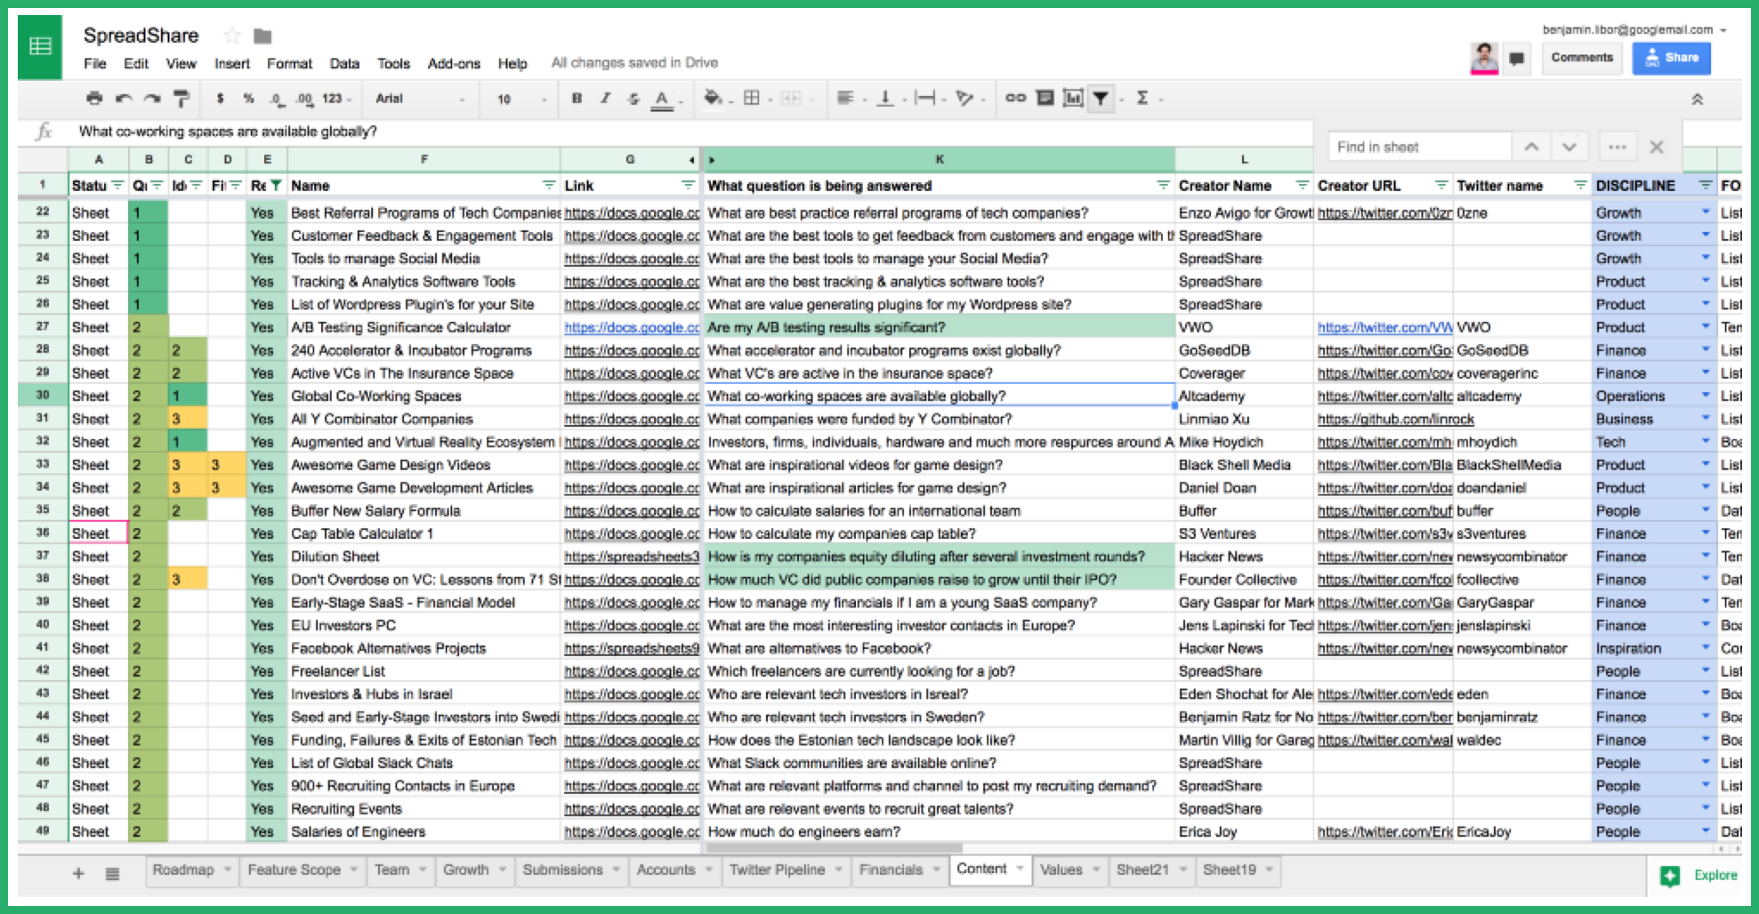
Task: Open the Arial font dropdown
Action: (x=420, y=99)
